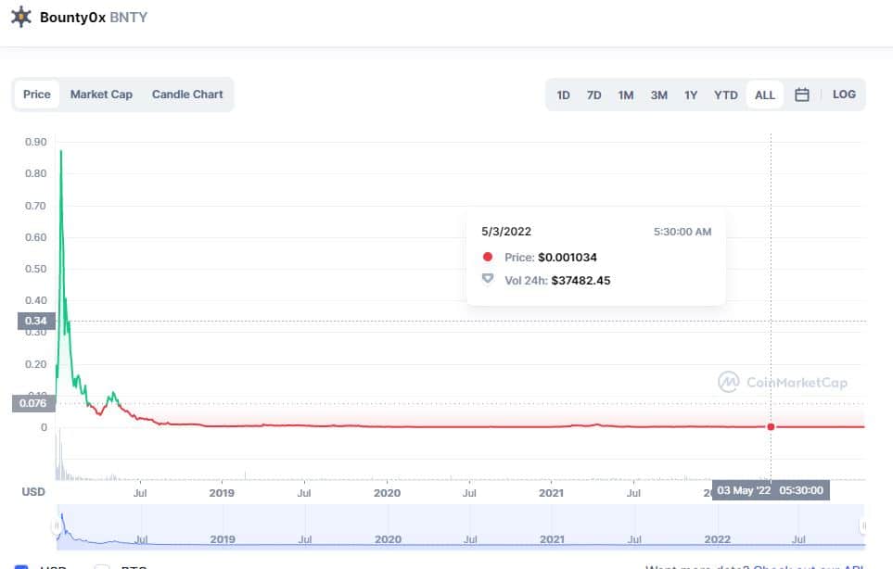Click the left handle of range slider

(x=57, y=526)
